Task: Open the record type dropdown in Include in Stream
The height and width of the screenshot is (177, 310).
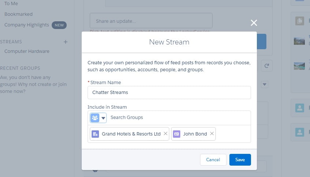Action: (x=98, y=118)
